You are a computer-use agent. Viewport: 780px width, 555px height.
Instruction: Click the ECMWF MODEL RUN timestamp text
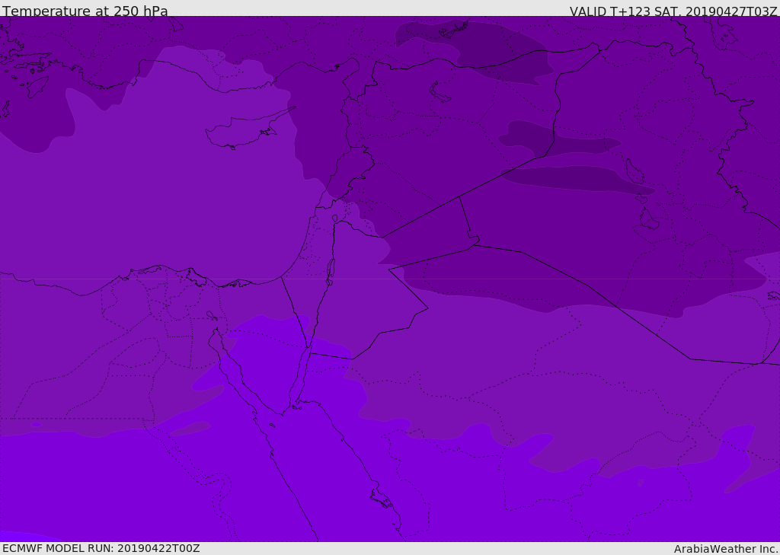point(101,548)
